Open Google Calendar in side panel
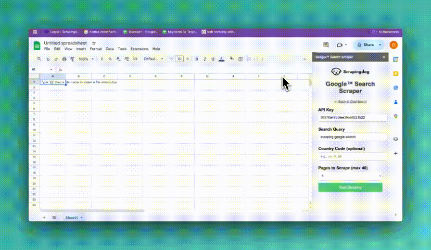431x250 pixels. click(x=396, y=59)
